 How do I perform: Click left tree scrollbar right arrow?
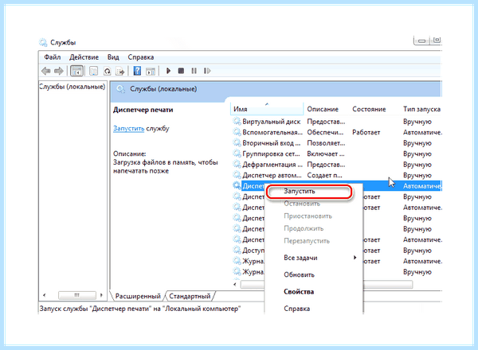point(101,295)
